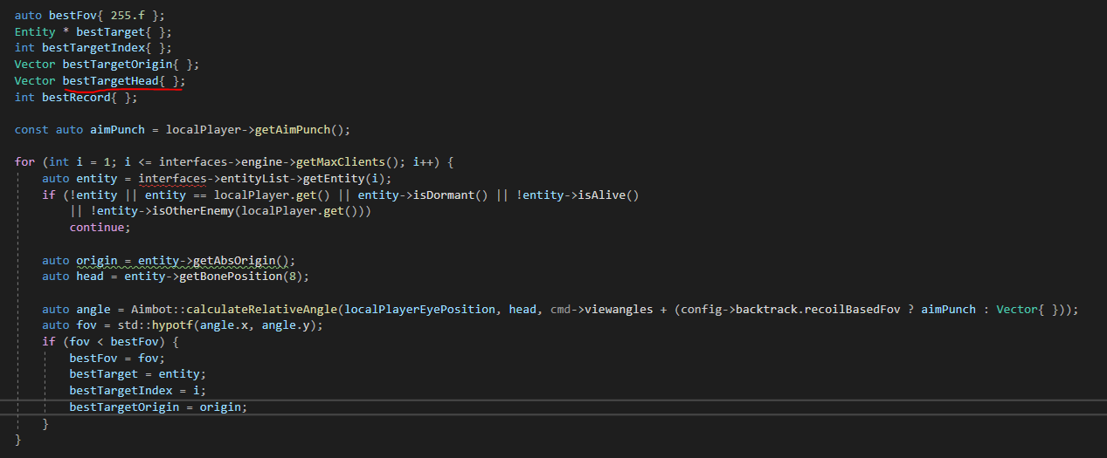Click the continue statement
Screen dimensions: 1107x458
(100, 227)
